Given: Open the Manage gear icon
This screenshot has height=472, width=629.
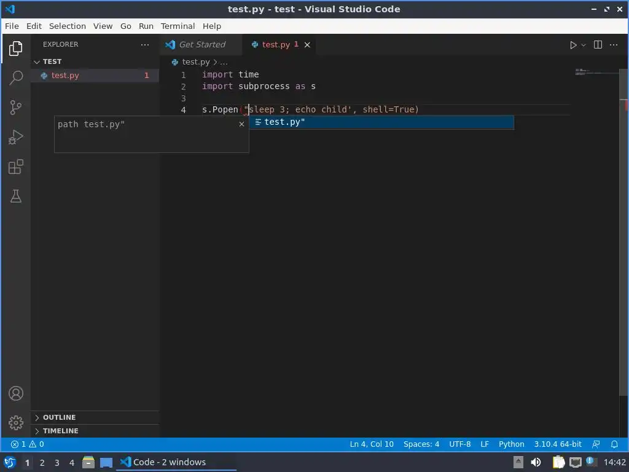Looking at the screenshot, I should pyautogui.click(x=15, y=423).
